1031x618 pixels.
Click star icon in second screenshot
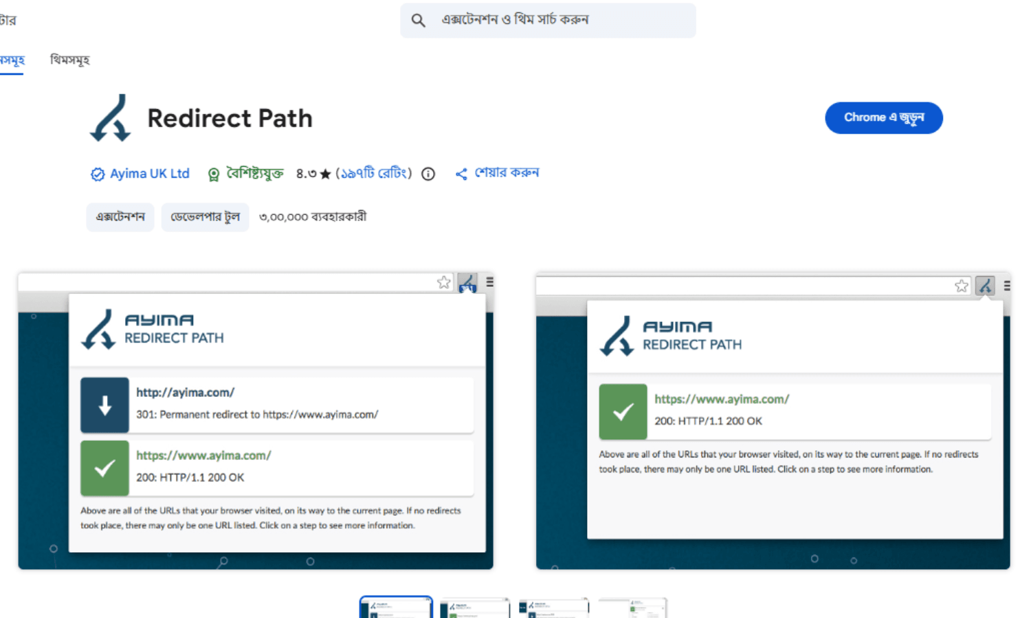(962, 286)
